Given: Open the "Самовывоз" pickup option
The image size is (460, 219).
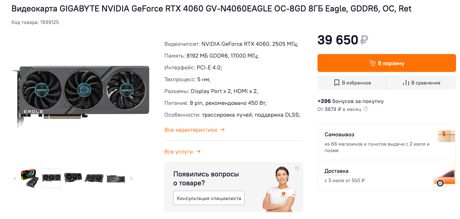Looking at the screenshot, I should click(339, 135).
